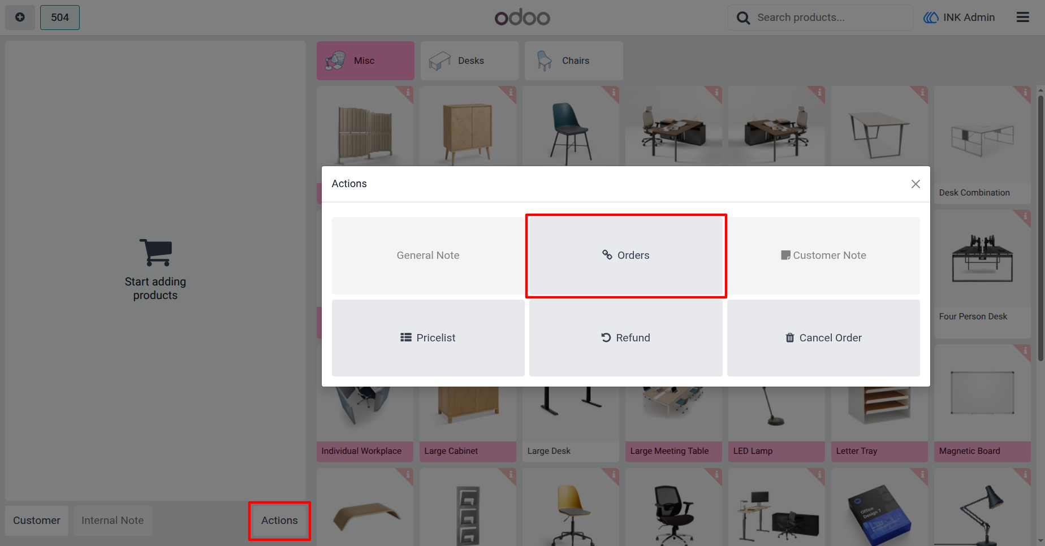Open Orders from Actions dialog
The height and width of the screenshot is (546, 1045).
(626, 255)
